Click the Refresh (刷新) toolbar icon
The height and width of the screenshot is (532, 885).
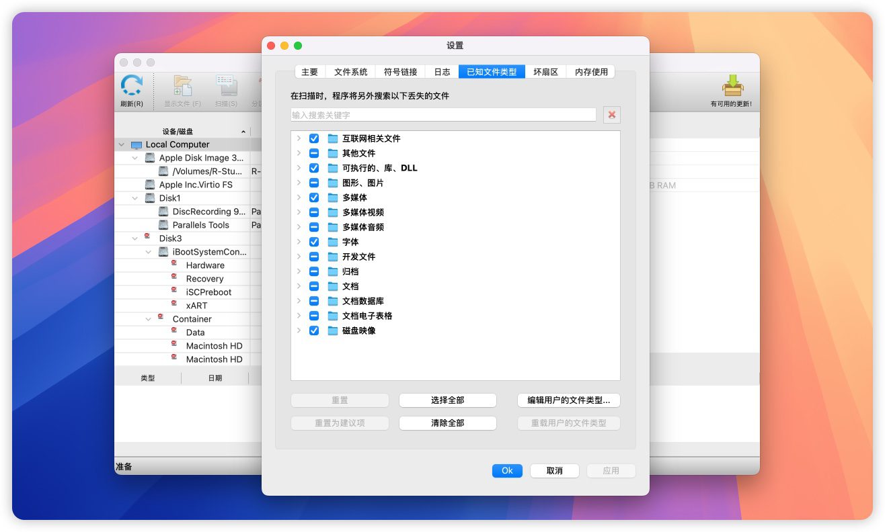(x=132, y=87)
